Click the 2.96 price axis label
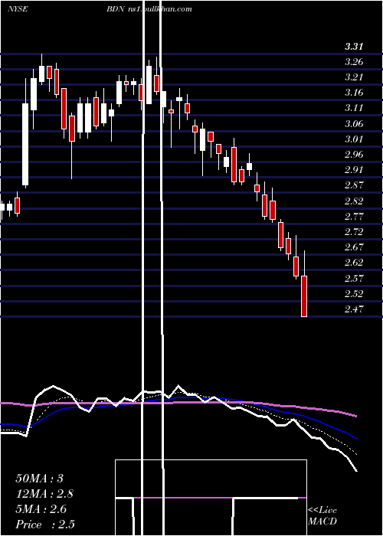The height and width of the screenshot is (536, 383). pyautogui.click(x=354, y=155)
